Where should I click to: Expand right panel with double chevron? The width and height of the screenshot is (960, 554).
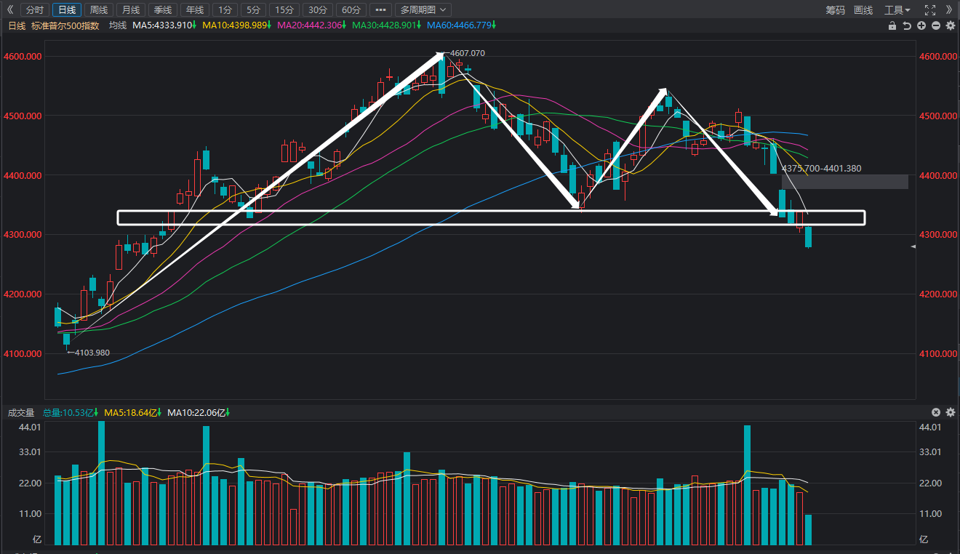pos(949,9)
